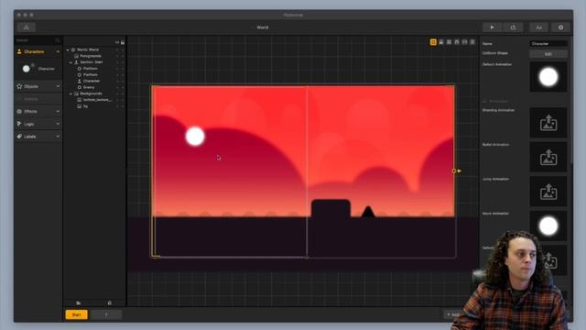
Task: Click the Add button at bottom right
Action: tap(453, 314)
